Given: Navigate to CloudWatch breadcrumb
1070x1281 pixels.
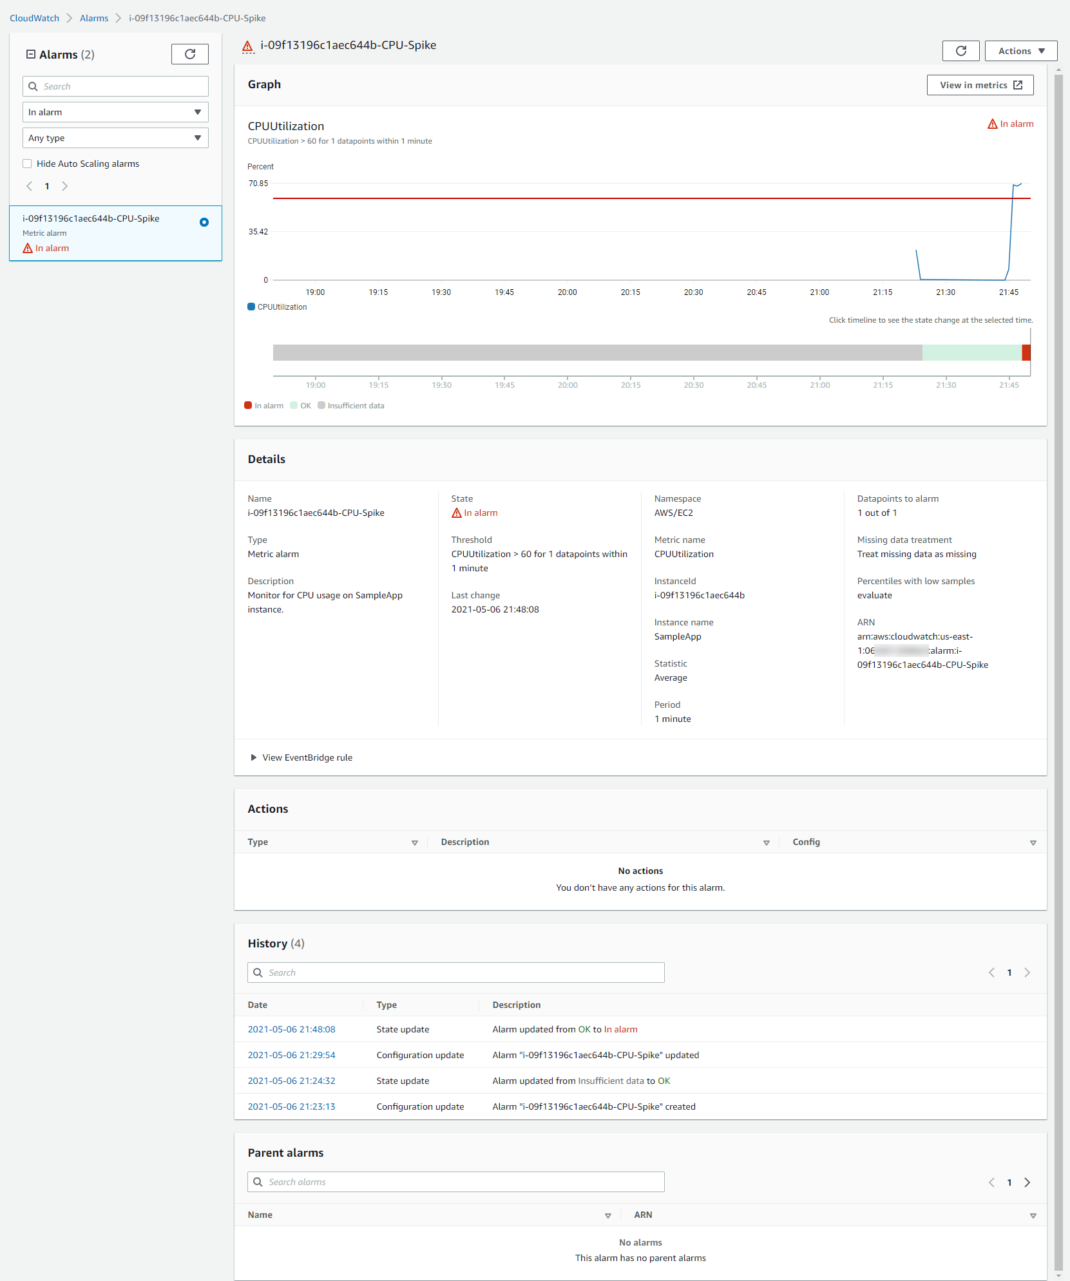Looking at the screenshot, I should tap(34, 18).
